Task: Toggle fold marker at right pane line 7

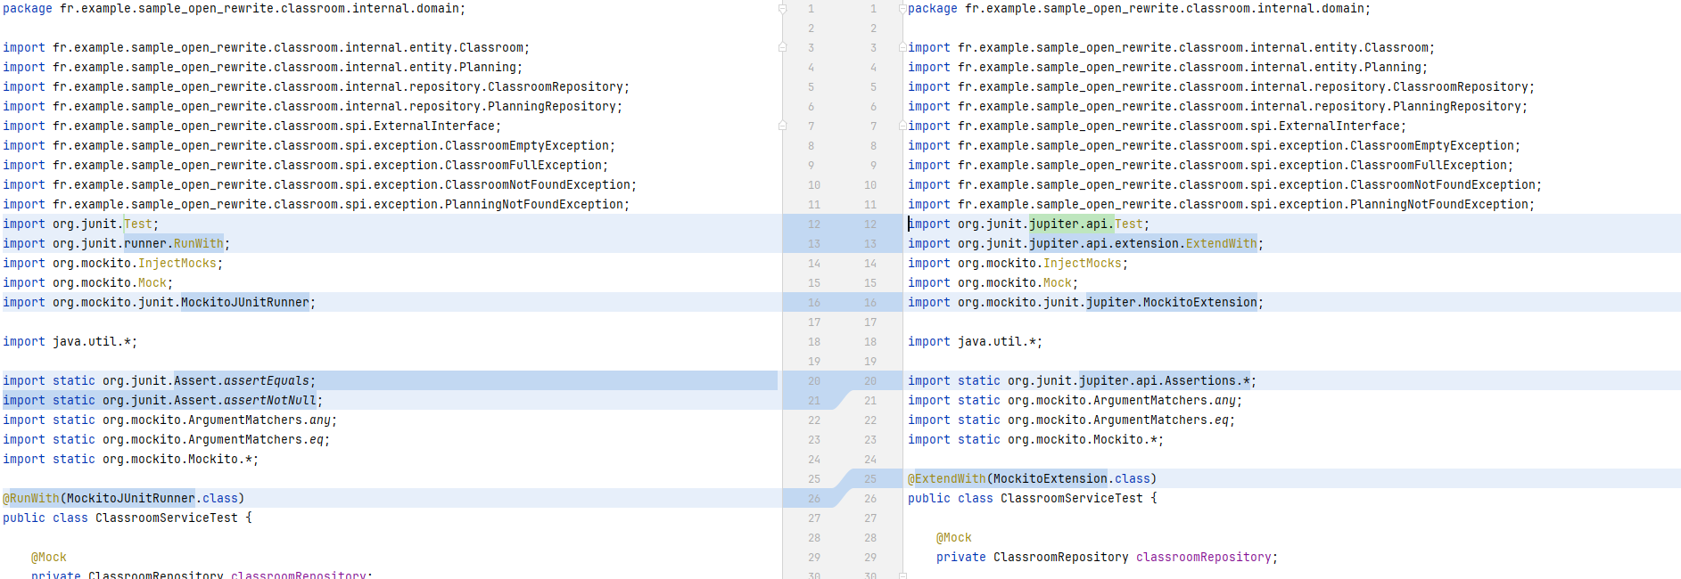Action: pyautogui.click(x=902, y=126)
